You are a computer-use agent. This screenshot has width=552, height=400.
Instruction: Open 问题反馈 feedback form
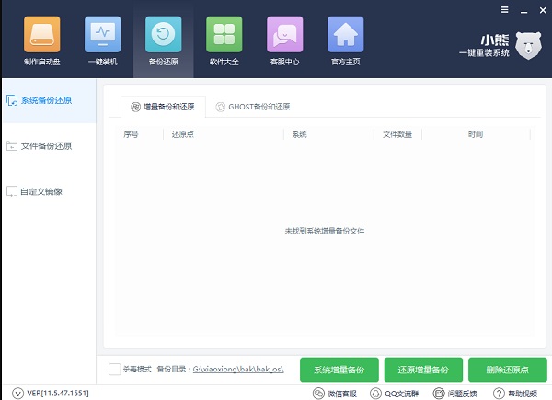pos(455,394)
